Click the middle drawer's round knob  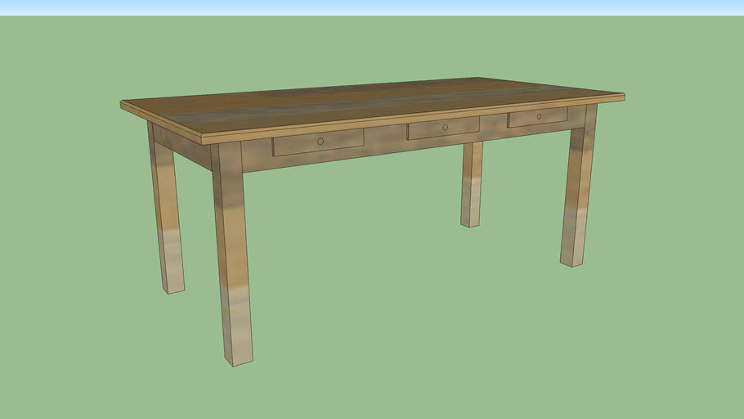coord(446,127)
